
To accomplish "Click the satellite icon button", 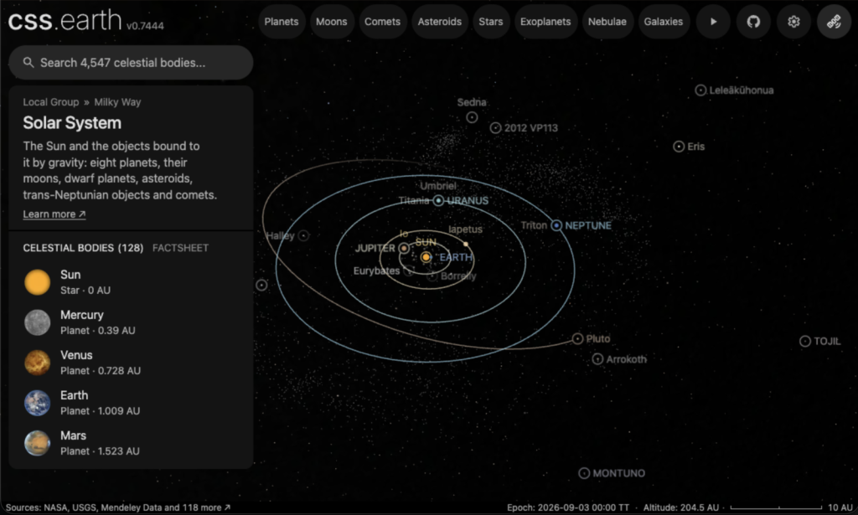I will (834, 22).
